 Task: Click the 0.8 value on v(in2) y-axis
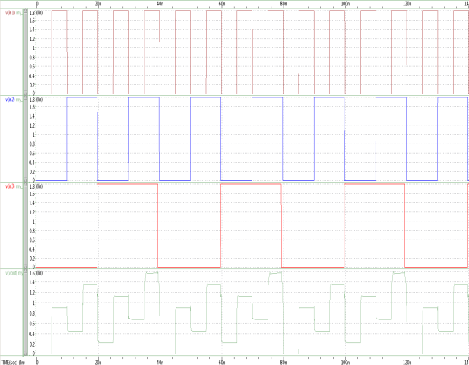(x=32, y=144)
